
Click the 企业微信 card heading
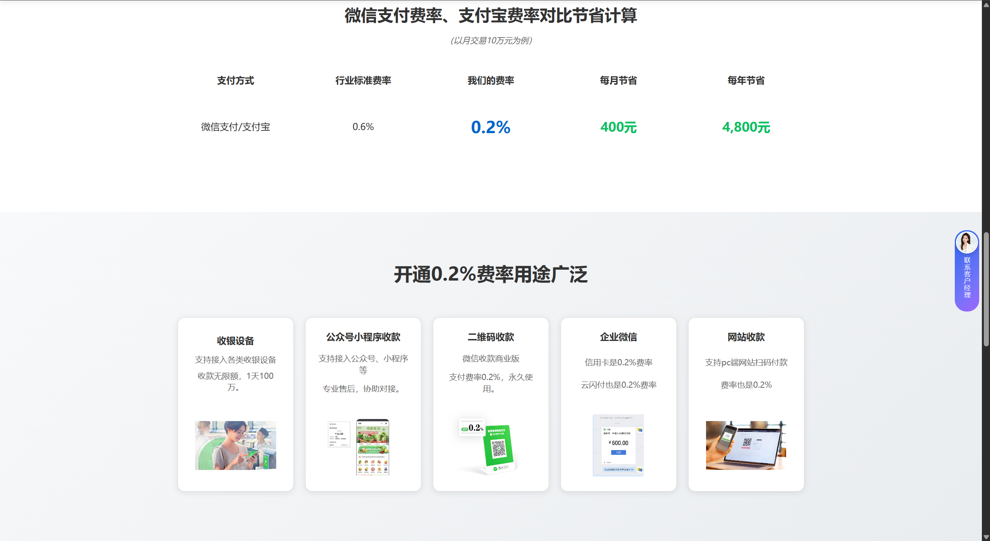tap(618, 337)
